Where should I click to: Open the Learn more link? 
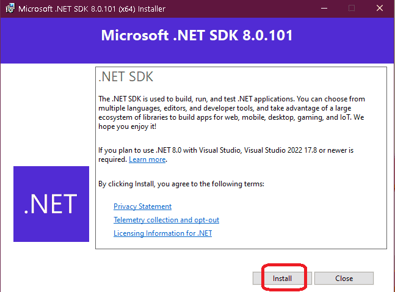click(x=147, y=159)
